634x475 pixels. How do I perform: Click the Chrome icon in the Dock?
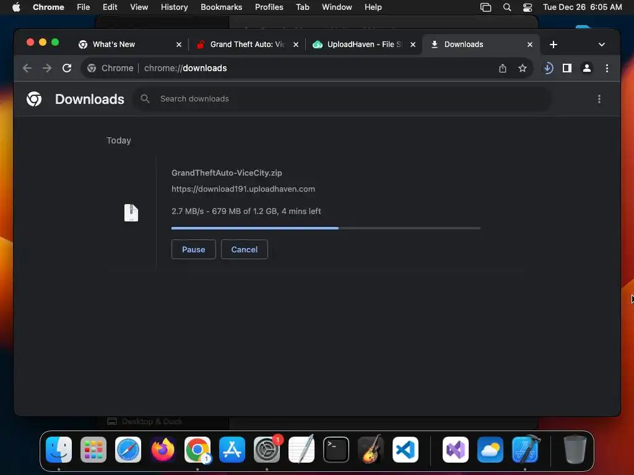[198, 450]
